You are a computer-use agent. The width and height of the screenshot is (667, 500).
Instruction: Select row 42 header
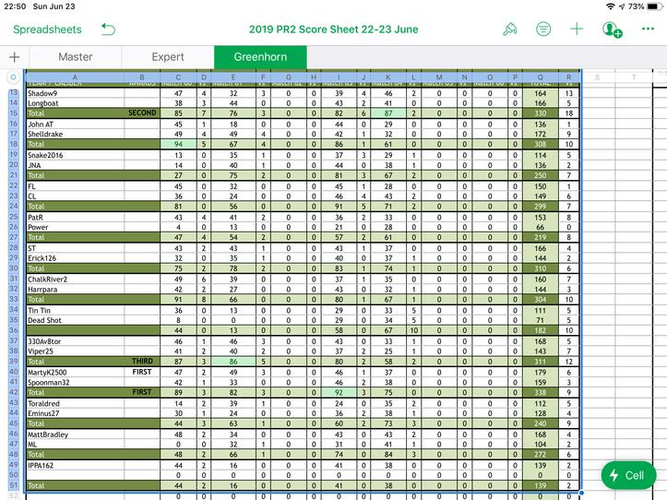click(13, 391)
